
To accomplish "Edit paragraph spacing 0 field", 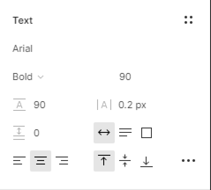I will pyautogui.click(x=37, y=133).
